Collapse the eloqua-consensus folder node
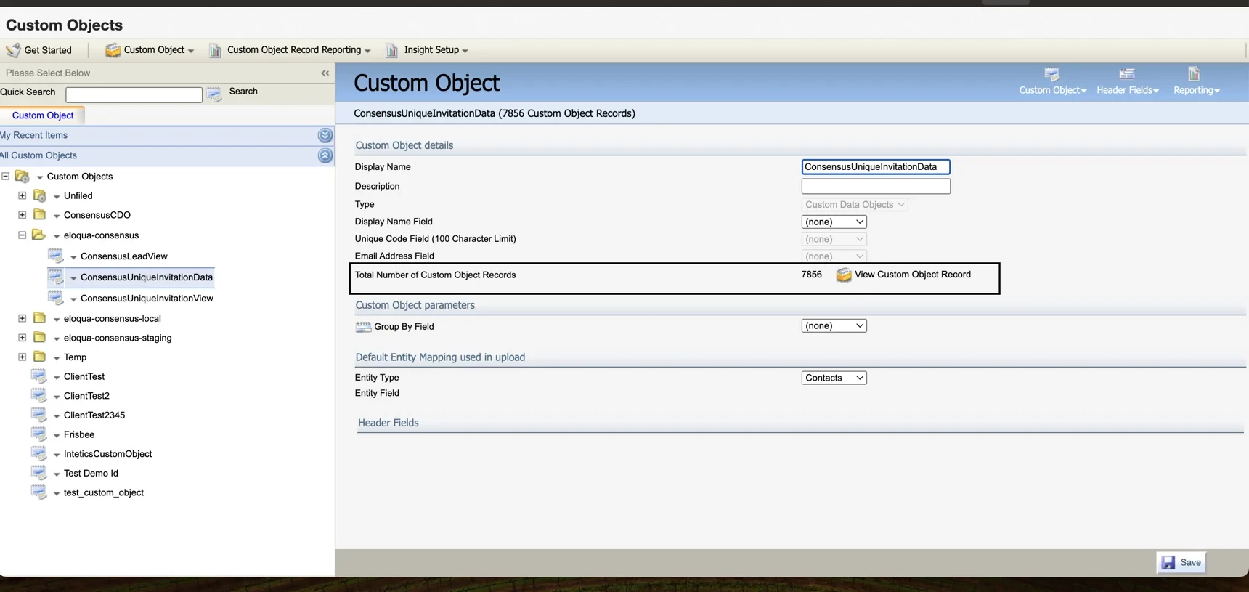The height and width of the screenshot is (592, 1249). tap(23, 235)
